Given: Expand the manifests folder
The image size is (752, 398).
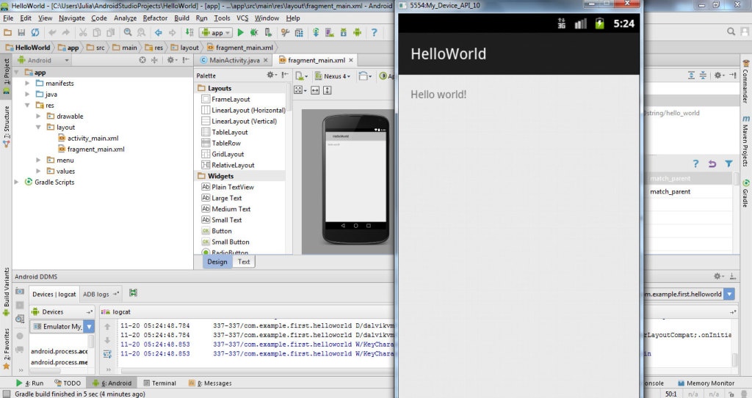Looking at the screenshot, I should point(27,84).
